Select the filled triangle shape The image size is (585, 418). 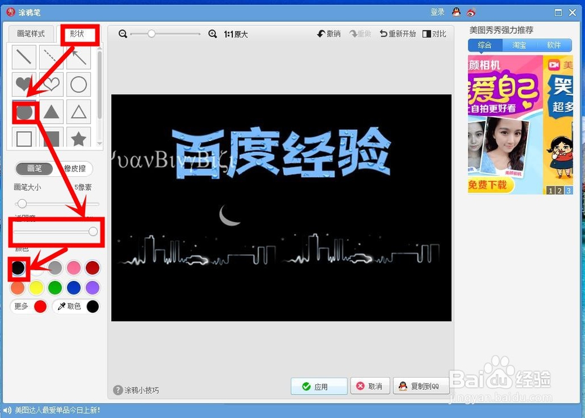point(51,112)
